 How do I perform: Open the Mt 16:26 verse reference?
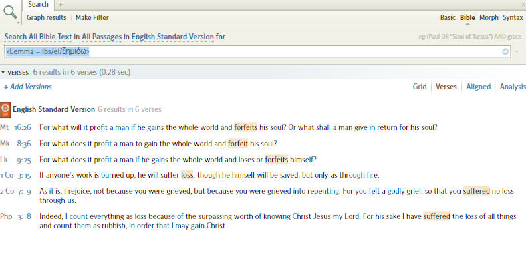(x=16, y=127)
